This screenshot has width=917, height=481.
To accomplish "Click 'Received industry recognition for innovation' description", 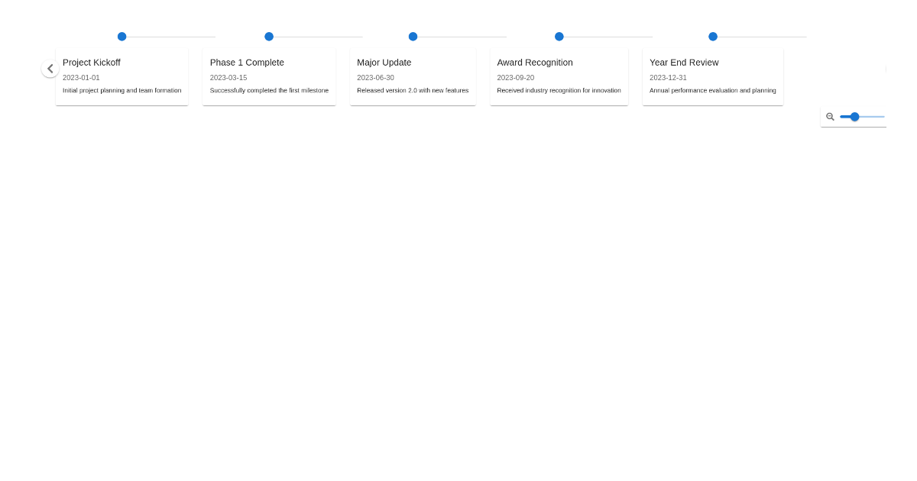I will 559,91.
